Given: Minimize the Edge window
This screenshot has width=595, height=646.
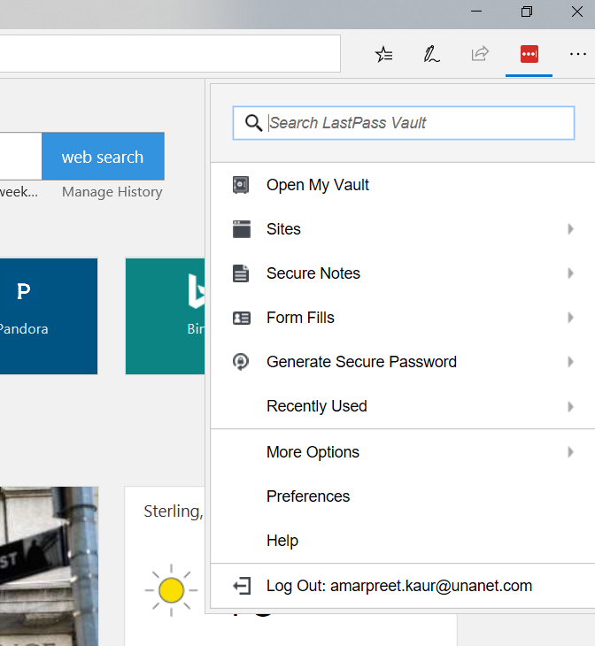Looking at the screenshot, I should pyautogui.click(x=476, y=12).
